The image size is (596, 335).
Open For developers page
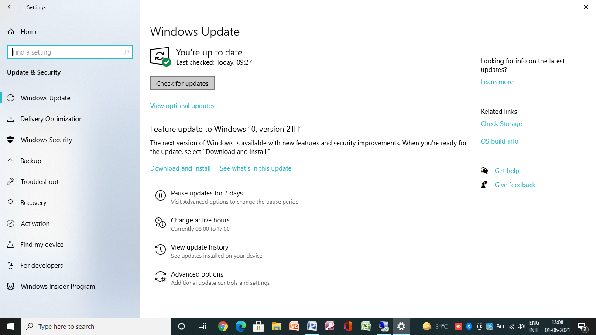click(70, 265)
